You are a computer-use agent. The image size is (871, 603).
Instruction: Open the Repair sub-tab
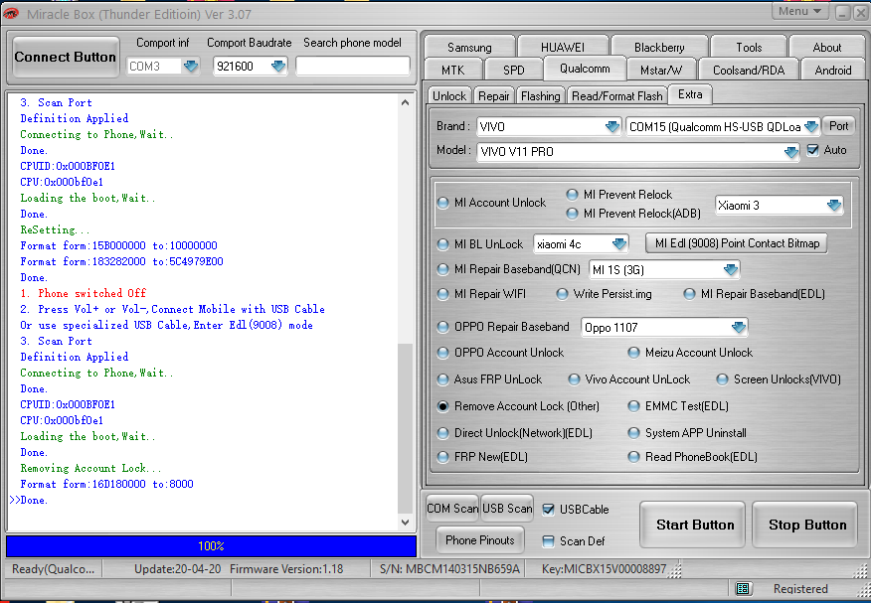(x=494, y=96)
